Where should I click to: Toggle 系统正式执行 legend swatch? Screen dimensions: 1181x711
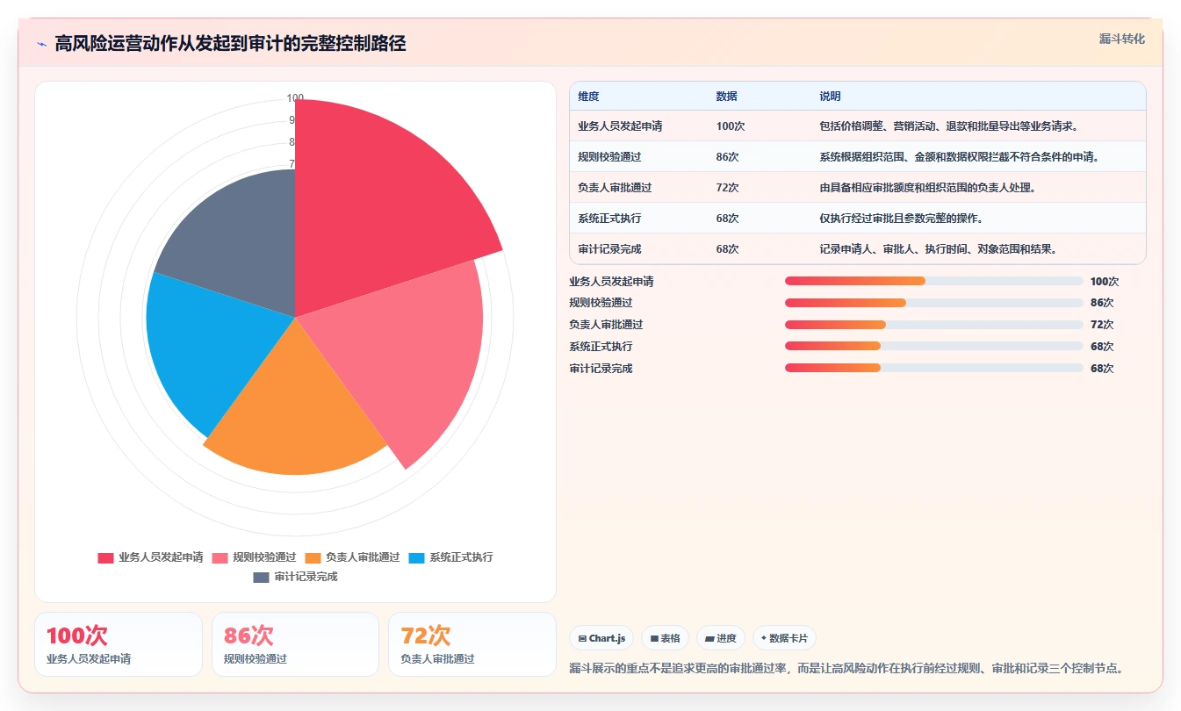click(417, 557)
